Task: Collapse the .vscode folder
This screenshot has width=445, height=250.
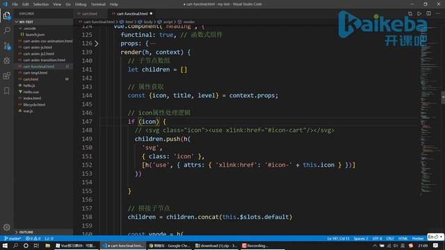Action: click(44, 28)
